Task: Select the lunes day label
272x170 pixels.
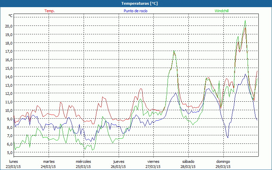Action: coord(14,161)
